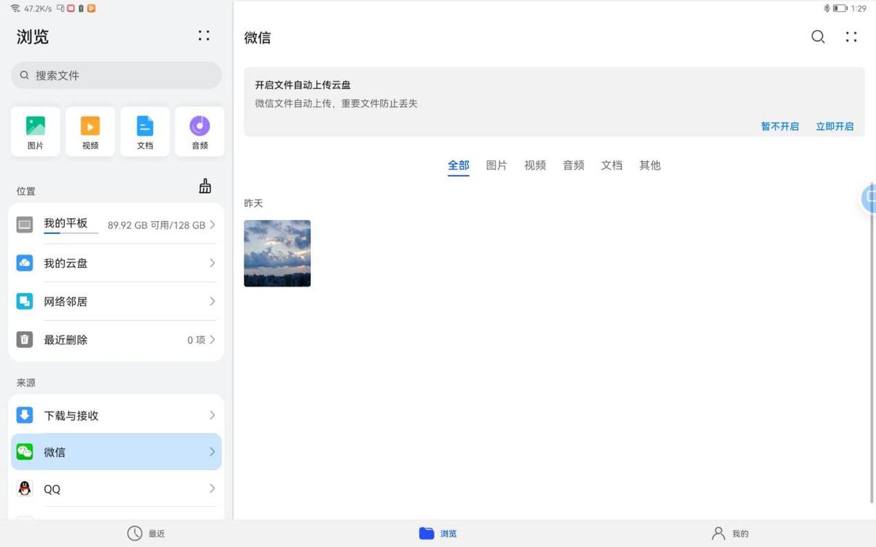Open the 文档 (Documents) category icon

pos(145,131)
